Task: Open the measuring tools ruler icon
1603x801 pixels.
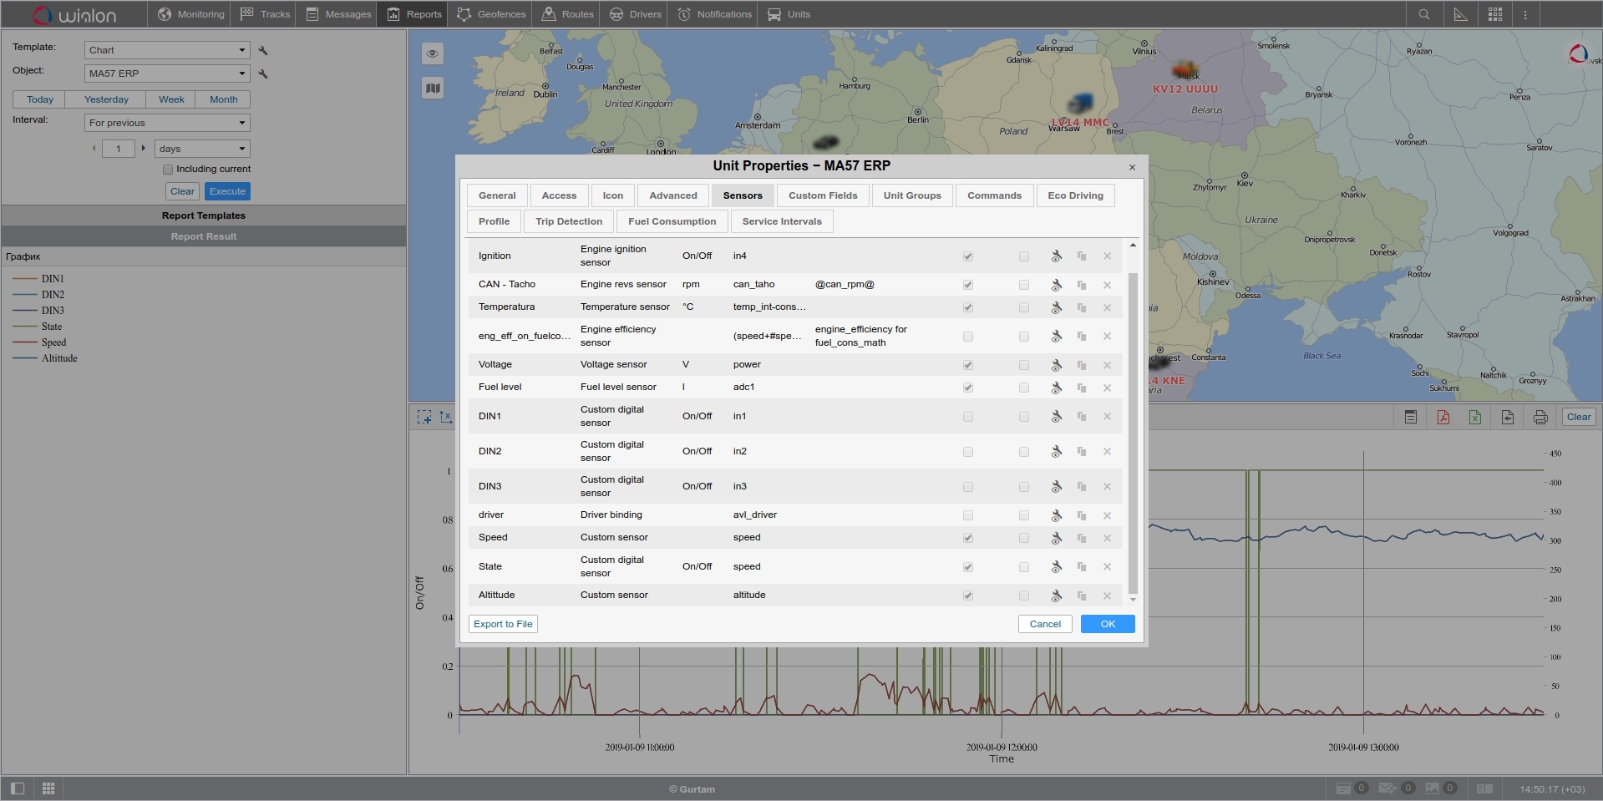Action: point(1460,14)
